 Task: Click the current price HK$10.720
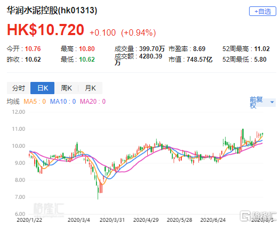point(45,30)
